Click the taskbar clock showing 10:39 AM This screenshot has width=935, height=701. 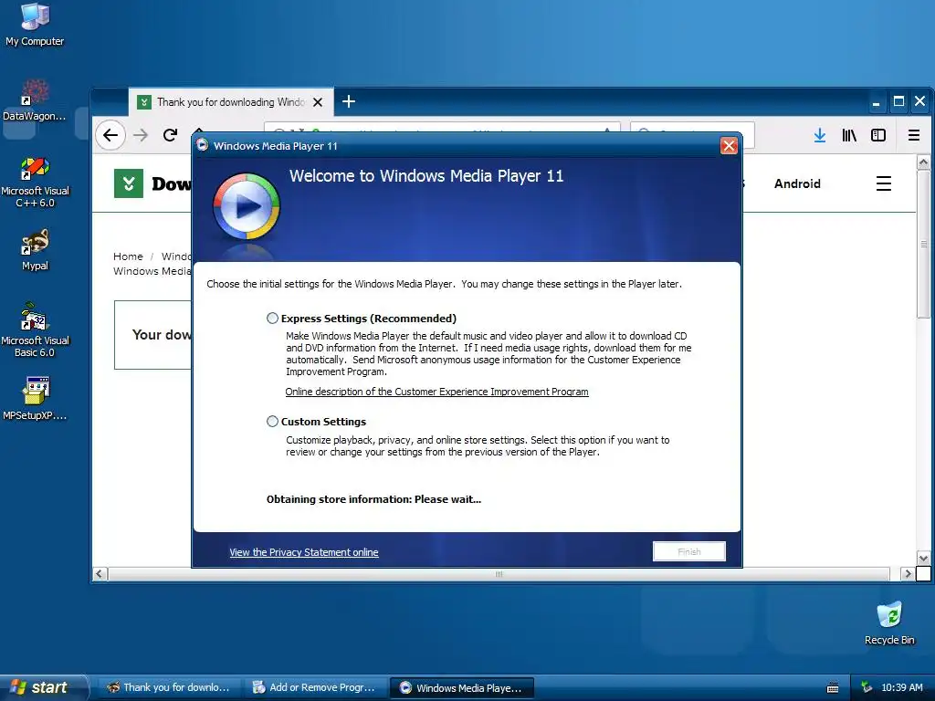tap(901, 687)
